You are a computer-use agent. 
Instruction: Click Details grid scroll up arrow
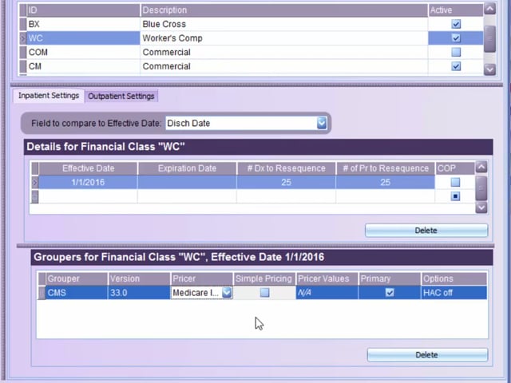pos(481,167)
